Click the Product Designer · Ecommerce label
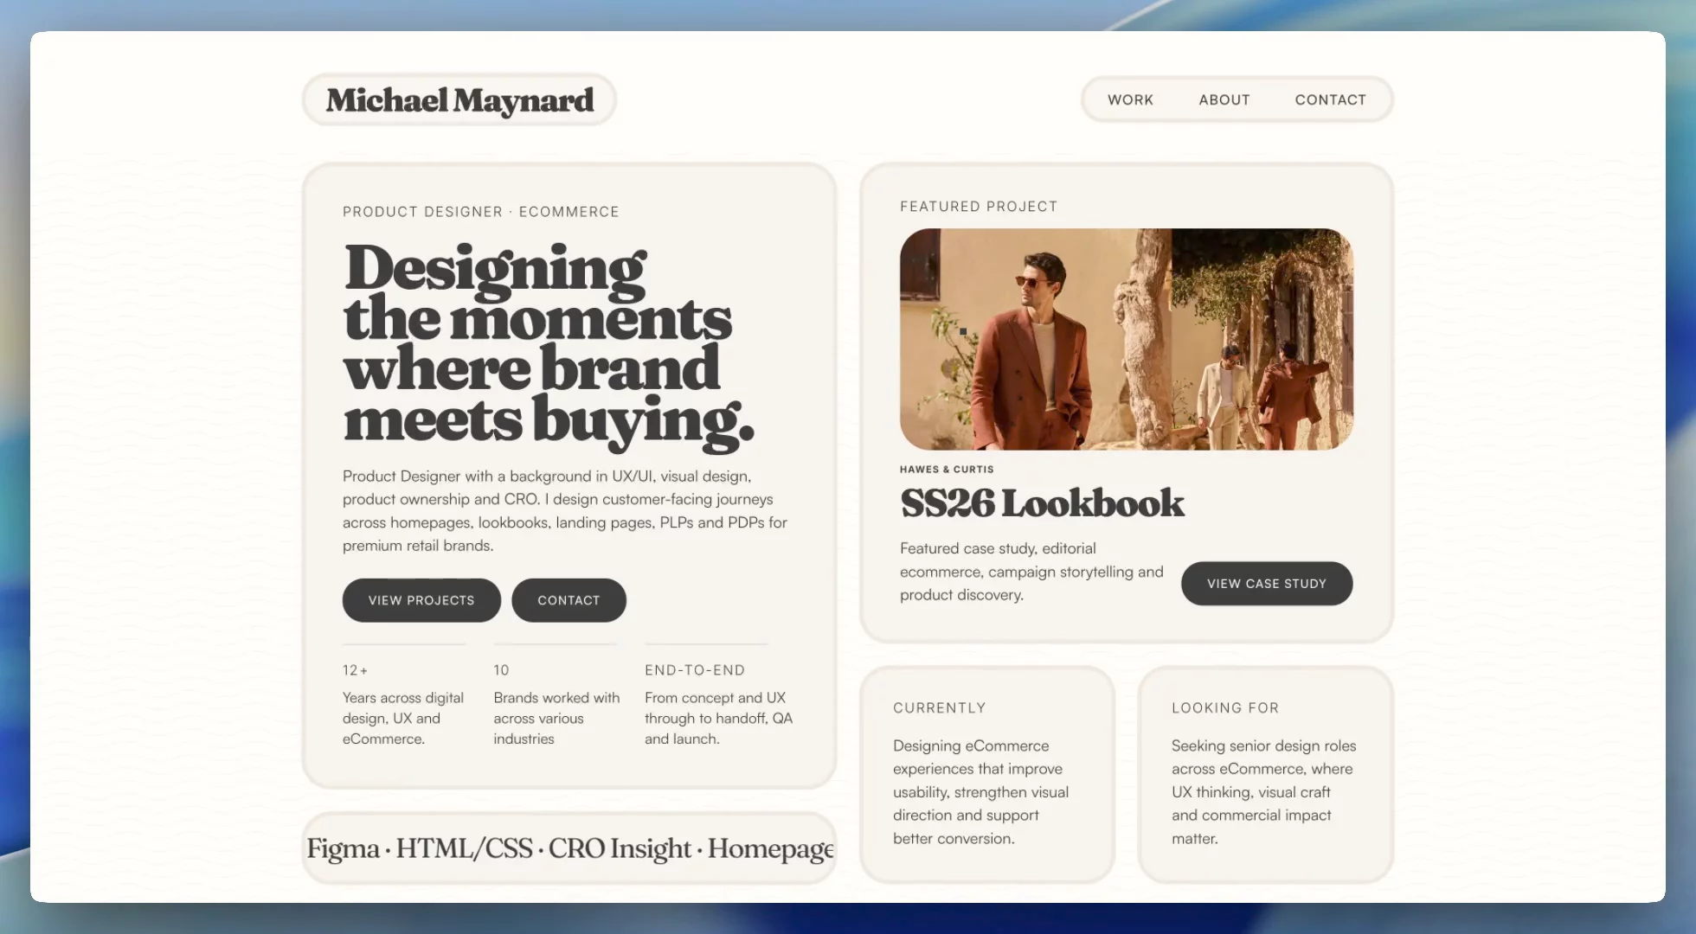Image resolution: width=1696 pixels, height=934 pixels. click(481, 212)
